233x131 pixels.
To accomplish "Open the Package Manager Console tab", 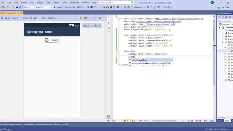I will [11, 124].
